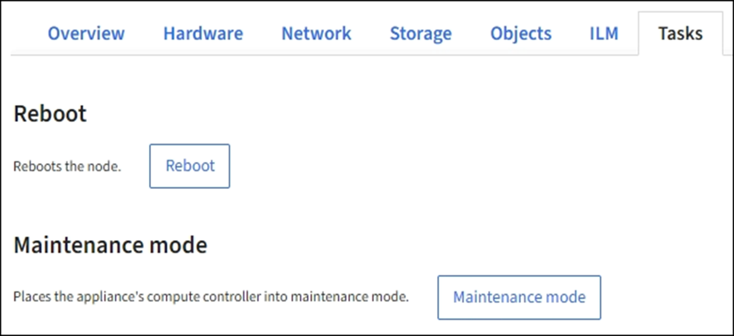Go to the Storage tab
This screenshot has height=336, width=734.
(x=420, y=34)
